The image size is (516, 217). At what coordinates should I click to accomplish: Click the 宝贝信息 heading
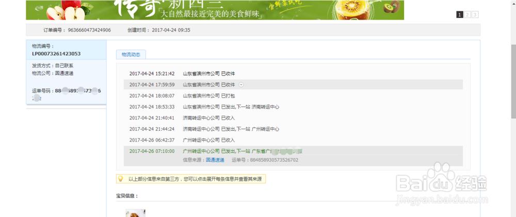pos(127,196)
